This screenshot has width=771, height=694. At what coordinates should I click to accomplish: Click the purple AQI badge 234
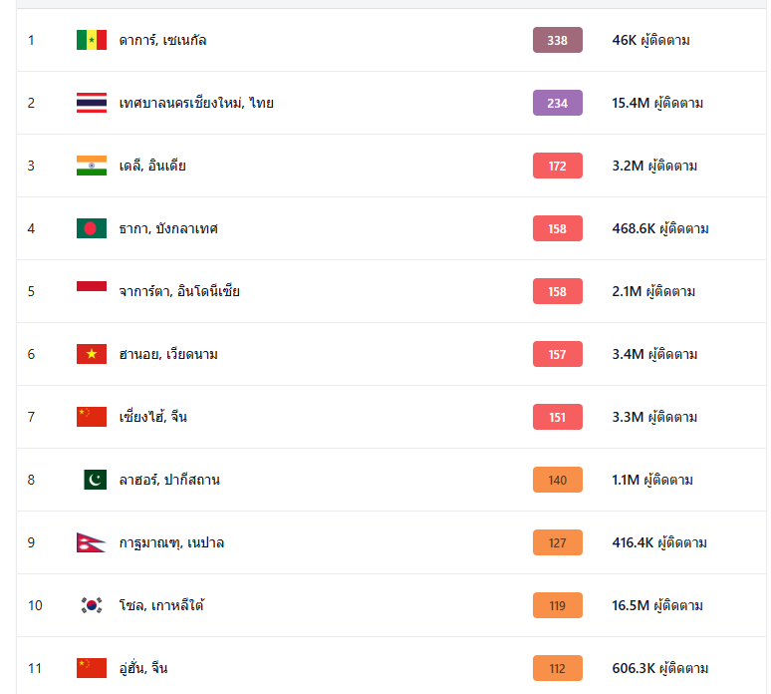(557, 103)
